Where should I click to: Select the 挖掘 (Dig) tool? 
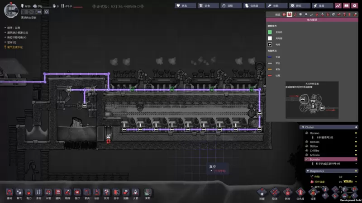(262, 194)
